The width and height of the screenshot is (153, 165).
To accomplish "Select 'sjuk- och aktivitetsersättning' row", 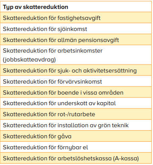I will click(76, 70).
